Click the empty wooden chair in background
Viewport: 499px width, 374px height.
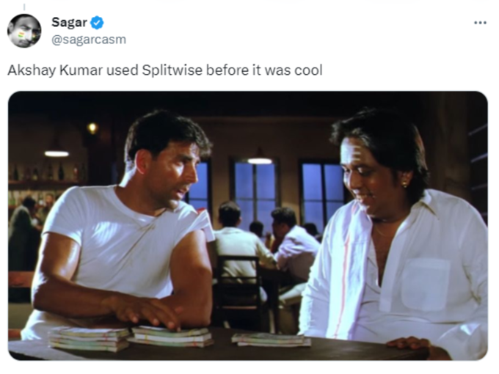[237, 286]
